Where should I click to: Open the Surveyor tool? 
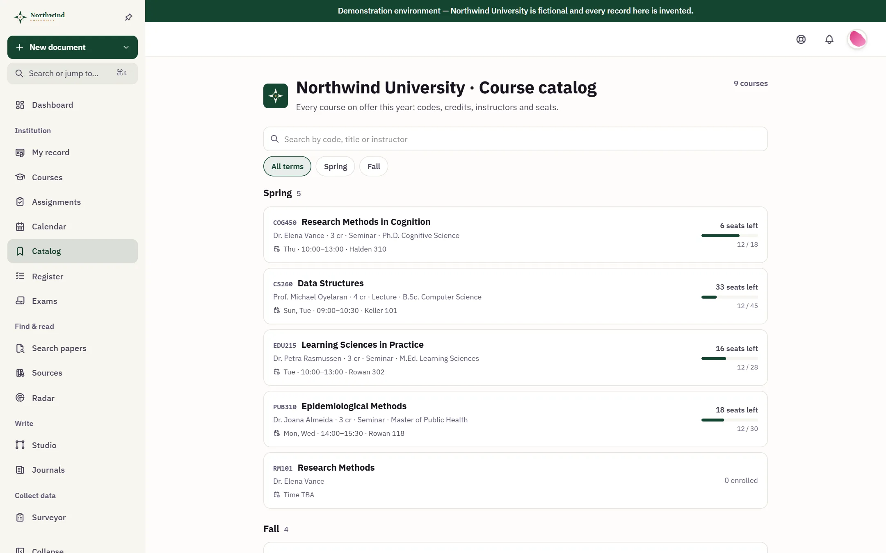(x=73, y=517)
